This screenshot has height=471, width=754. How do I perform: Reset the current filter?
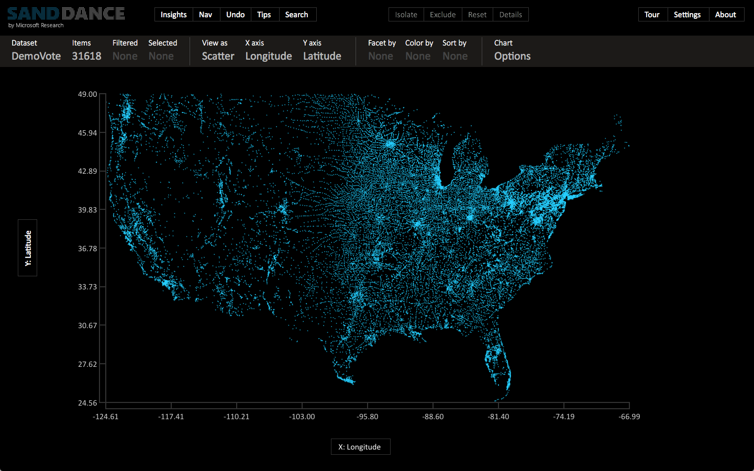tap(477, 15)
